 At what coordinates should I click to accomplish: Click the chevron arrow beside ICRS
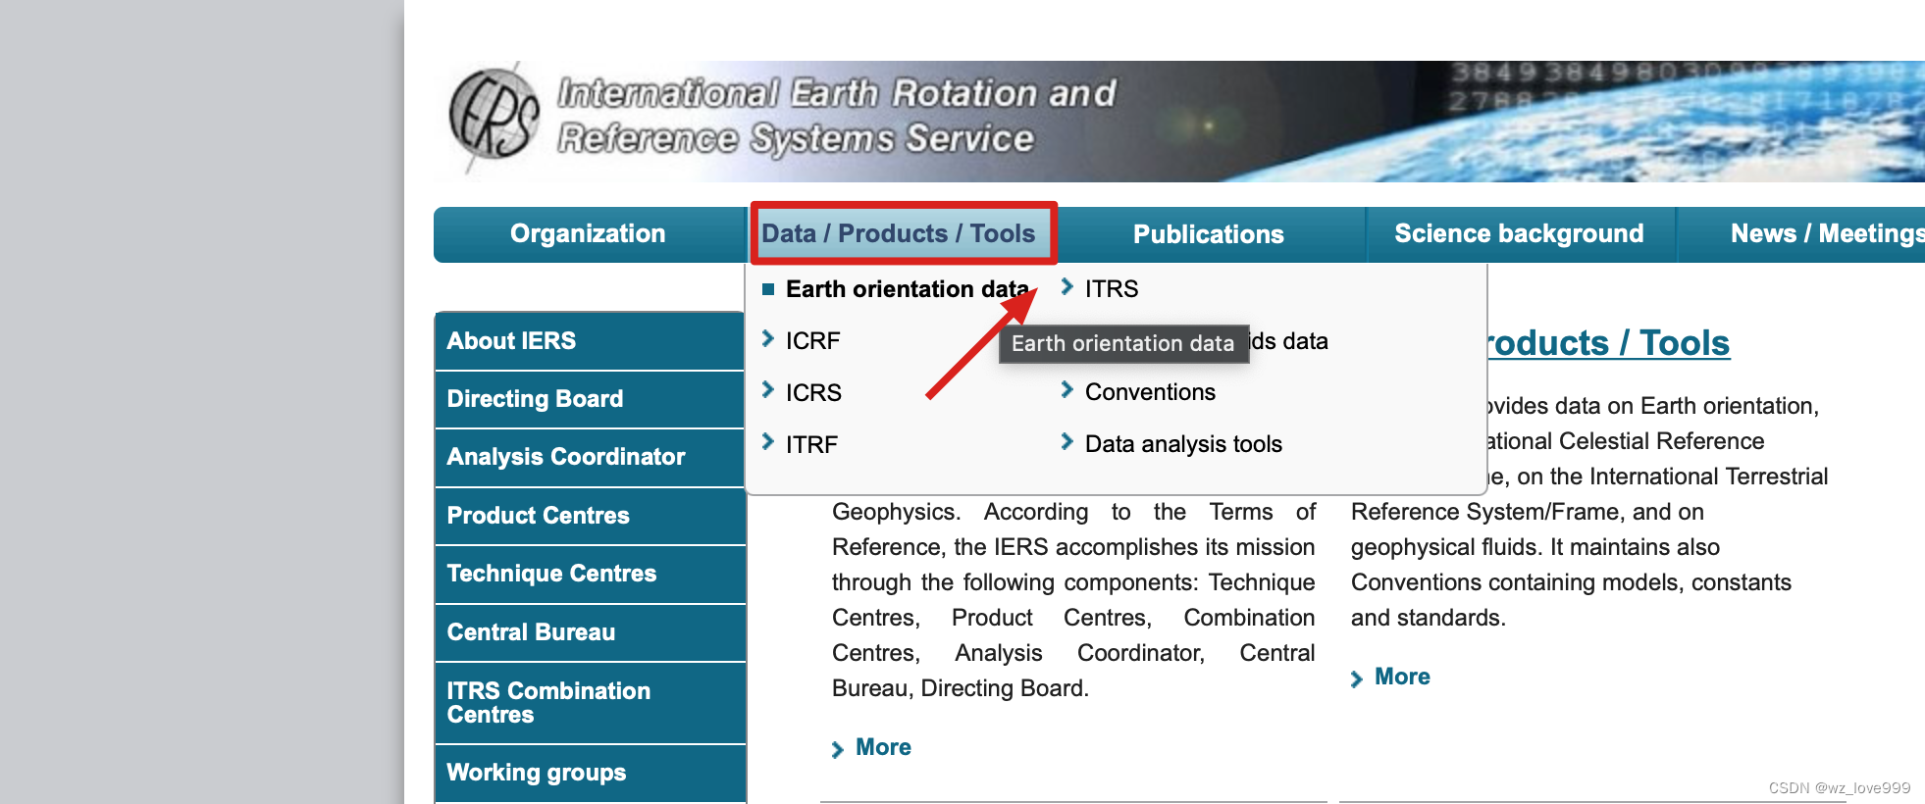(768, 390)
